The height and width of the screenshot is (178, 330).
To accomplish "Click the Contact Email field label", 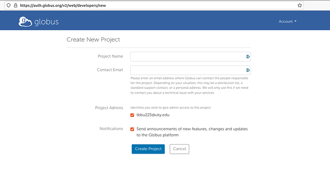I will [x=110, y=70].
